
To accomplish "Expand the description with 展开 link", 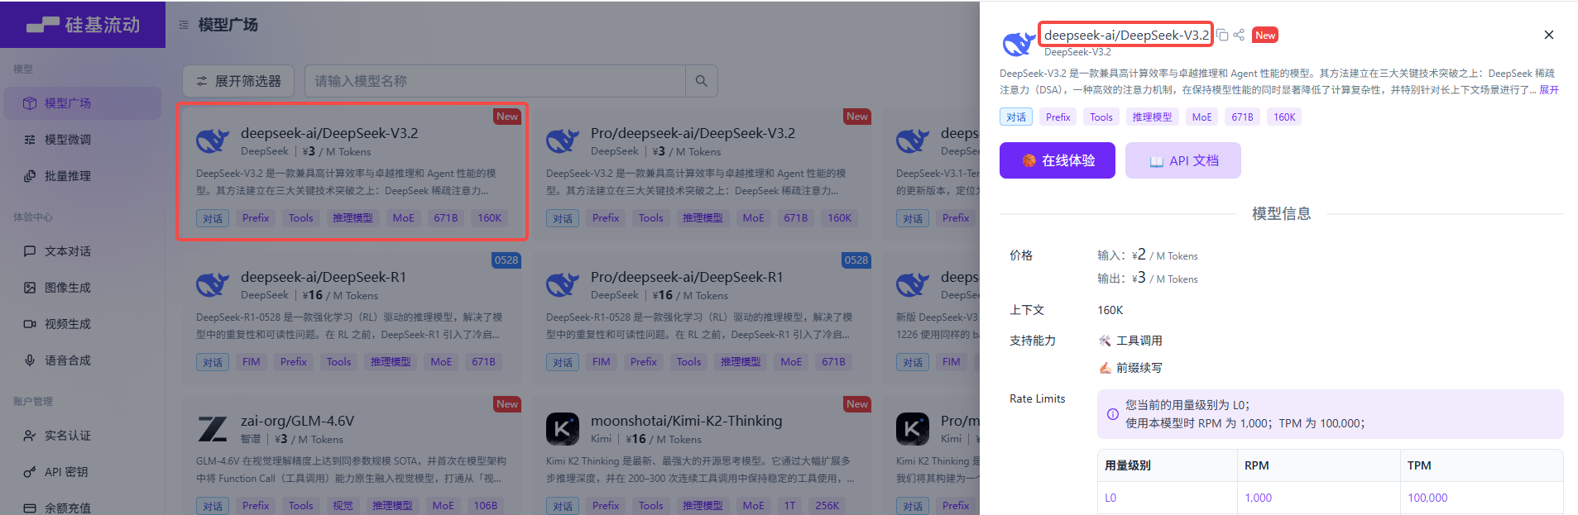I will [x=1549, y=90].
